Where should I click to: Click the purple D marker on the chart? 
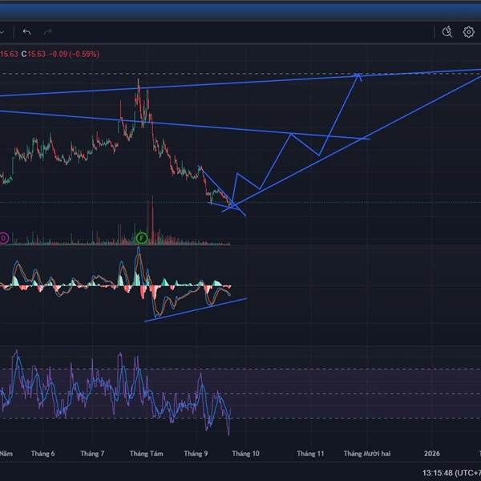(x=4, y=238)
